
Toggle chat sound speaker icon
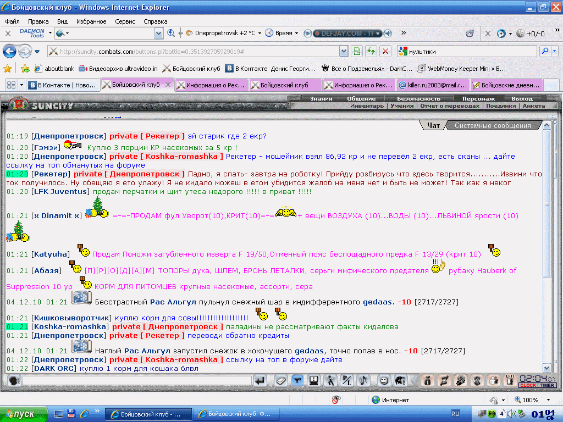coord(363,380)
